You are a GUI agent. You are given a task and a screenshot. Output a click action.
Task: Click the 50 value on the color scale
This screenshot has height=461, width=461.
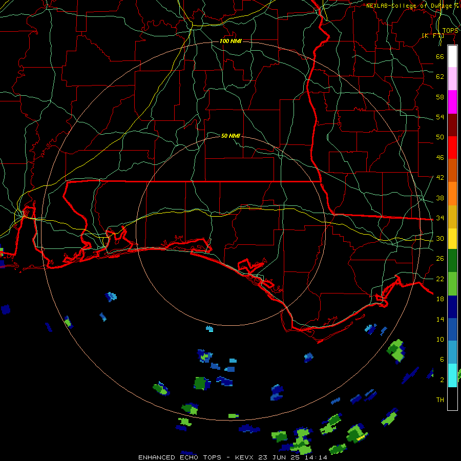click(x=440, y=137)
